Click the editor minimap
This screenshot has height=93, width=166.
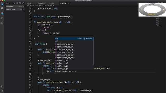(159, 21)
